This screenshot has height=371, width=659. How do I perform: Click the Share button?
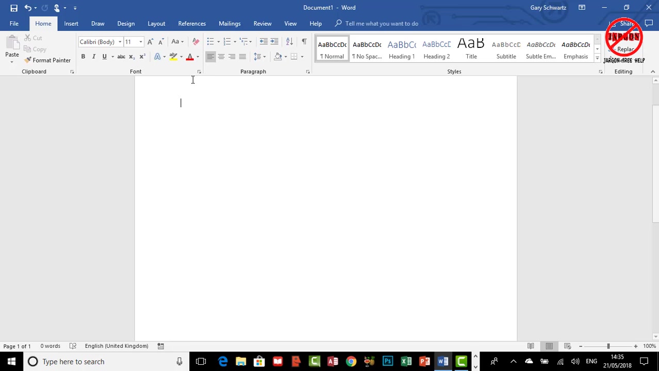point(627,23)
